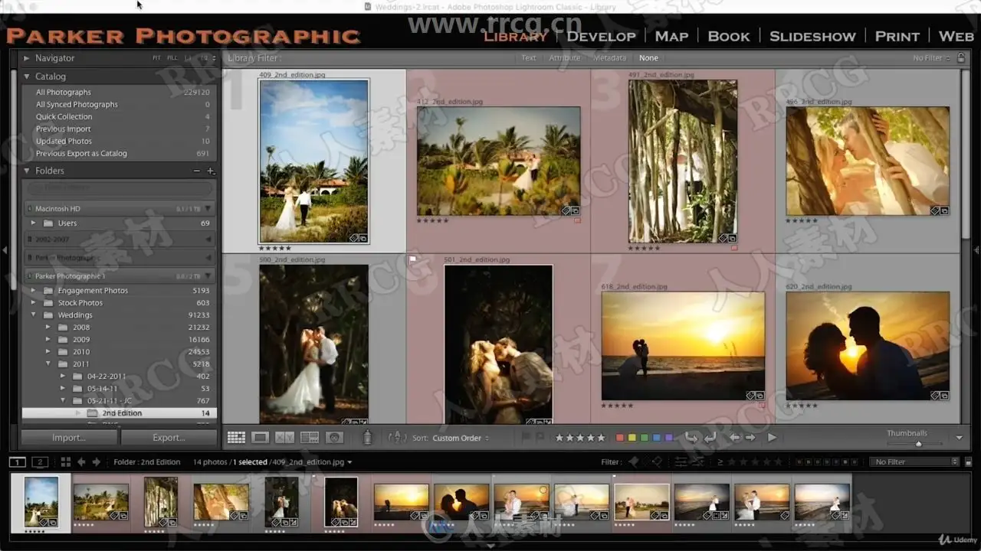Open the Sort order dropdown
981x551 pixels.
point(461,439)
